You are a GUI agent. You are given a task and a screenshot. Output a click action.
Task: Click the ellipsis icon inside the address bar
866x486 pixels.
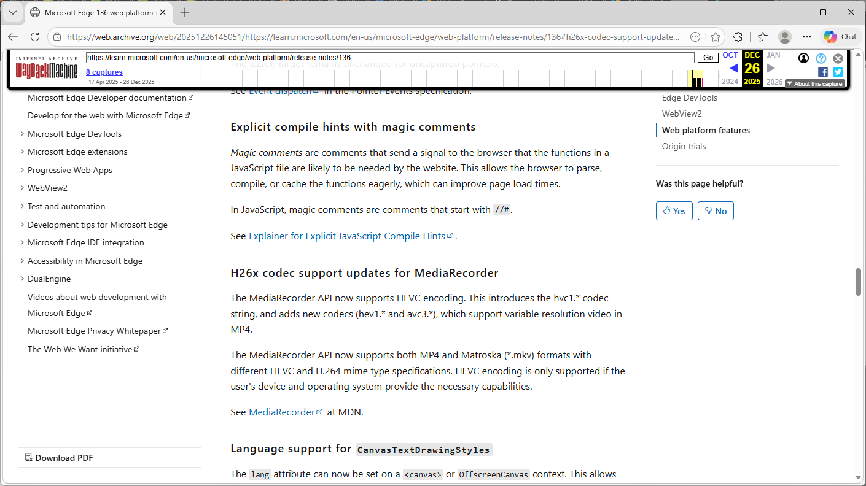click(695, 37)
